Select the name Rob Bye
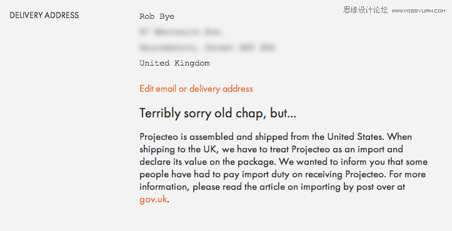Viewport: 452px width, 231px height. 157,16
